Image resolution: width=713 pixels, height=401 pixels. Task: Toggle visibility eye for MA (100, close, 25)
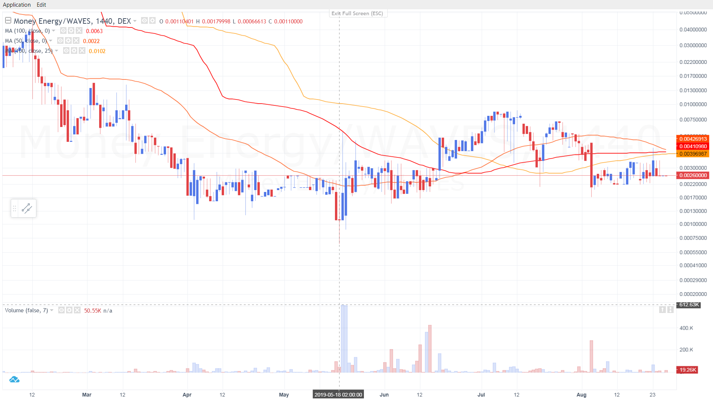coord(66,50)
